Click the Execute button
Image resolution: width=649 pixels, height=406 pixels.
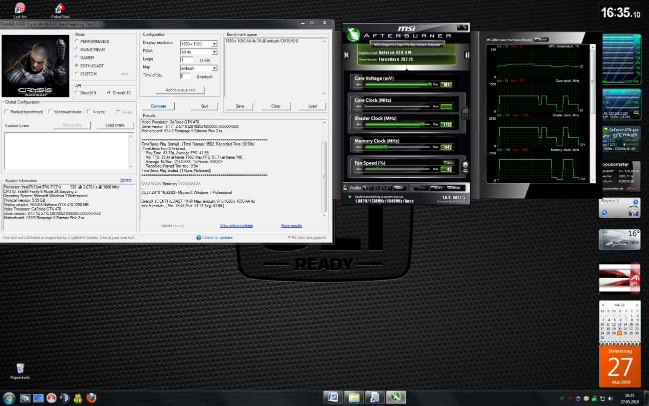tap(159, 106)
